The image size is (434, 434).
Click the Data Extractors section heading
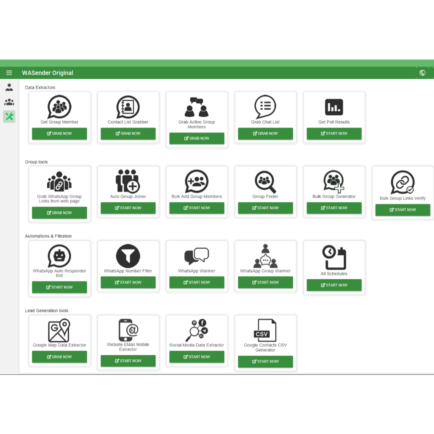point(40,87)
